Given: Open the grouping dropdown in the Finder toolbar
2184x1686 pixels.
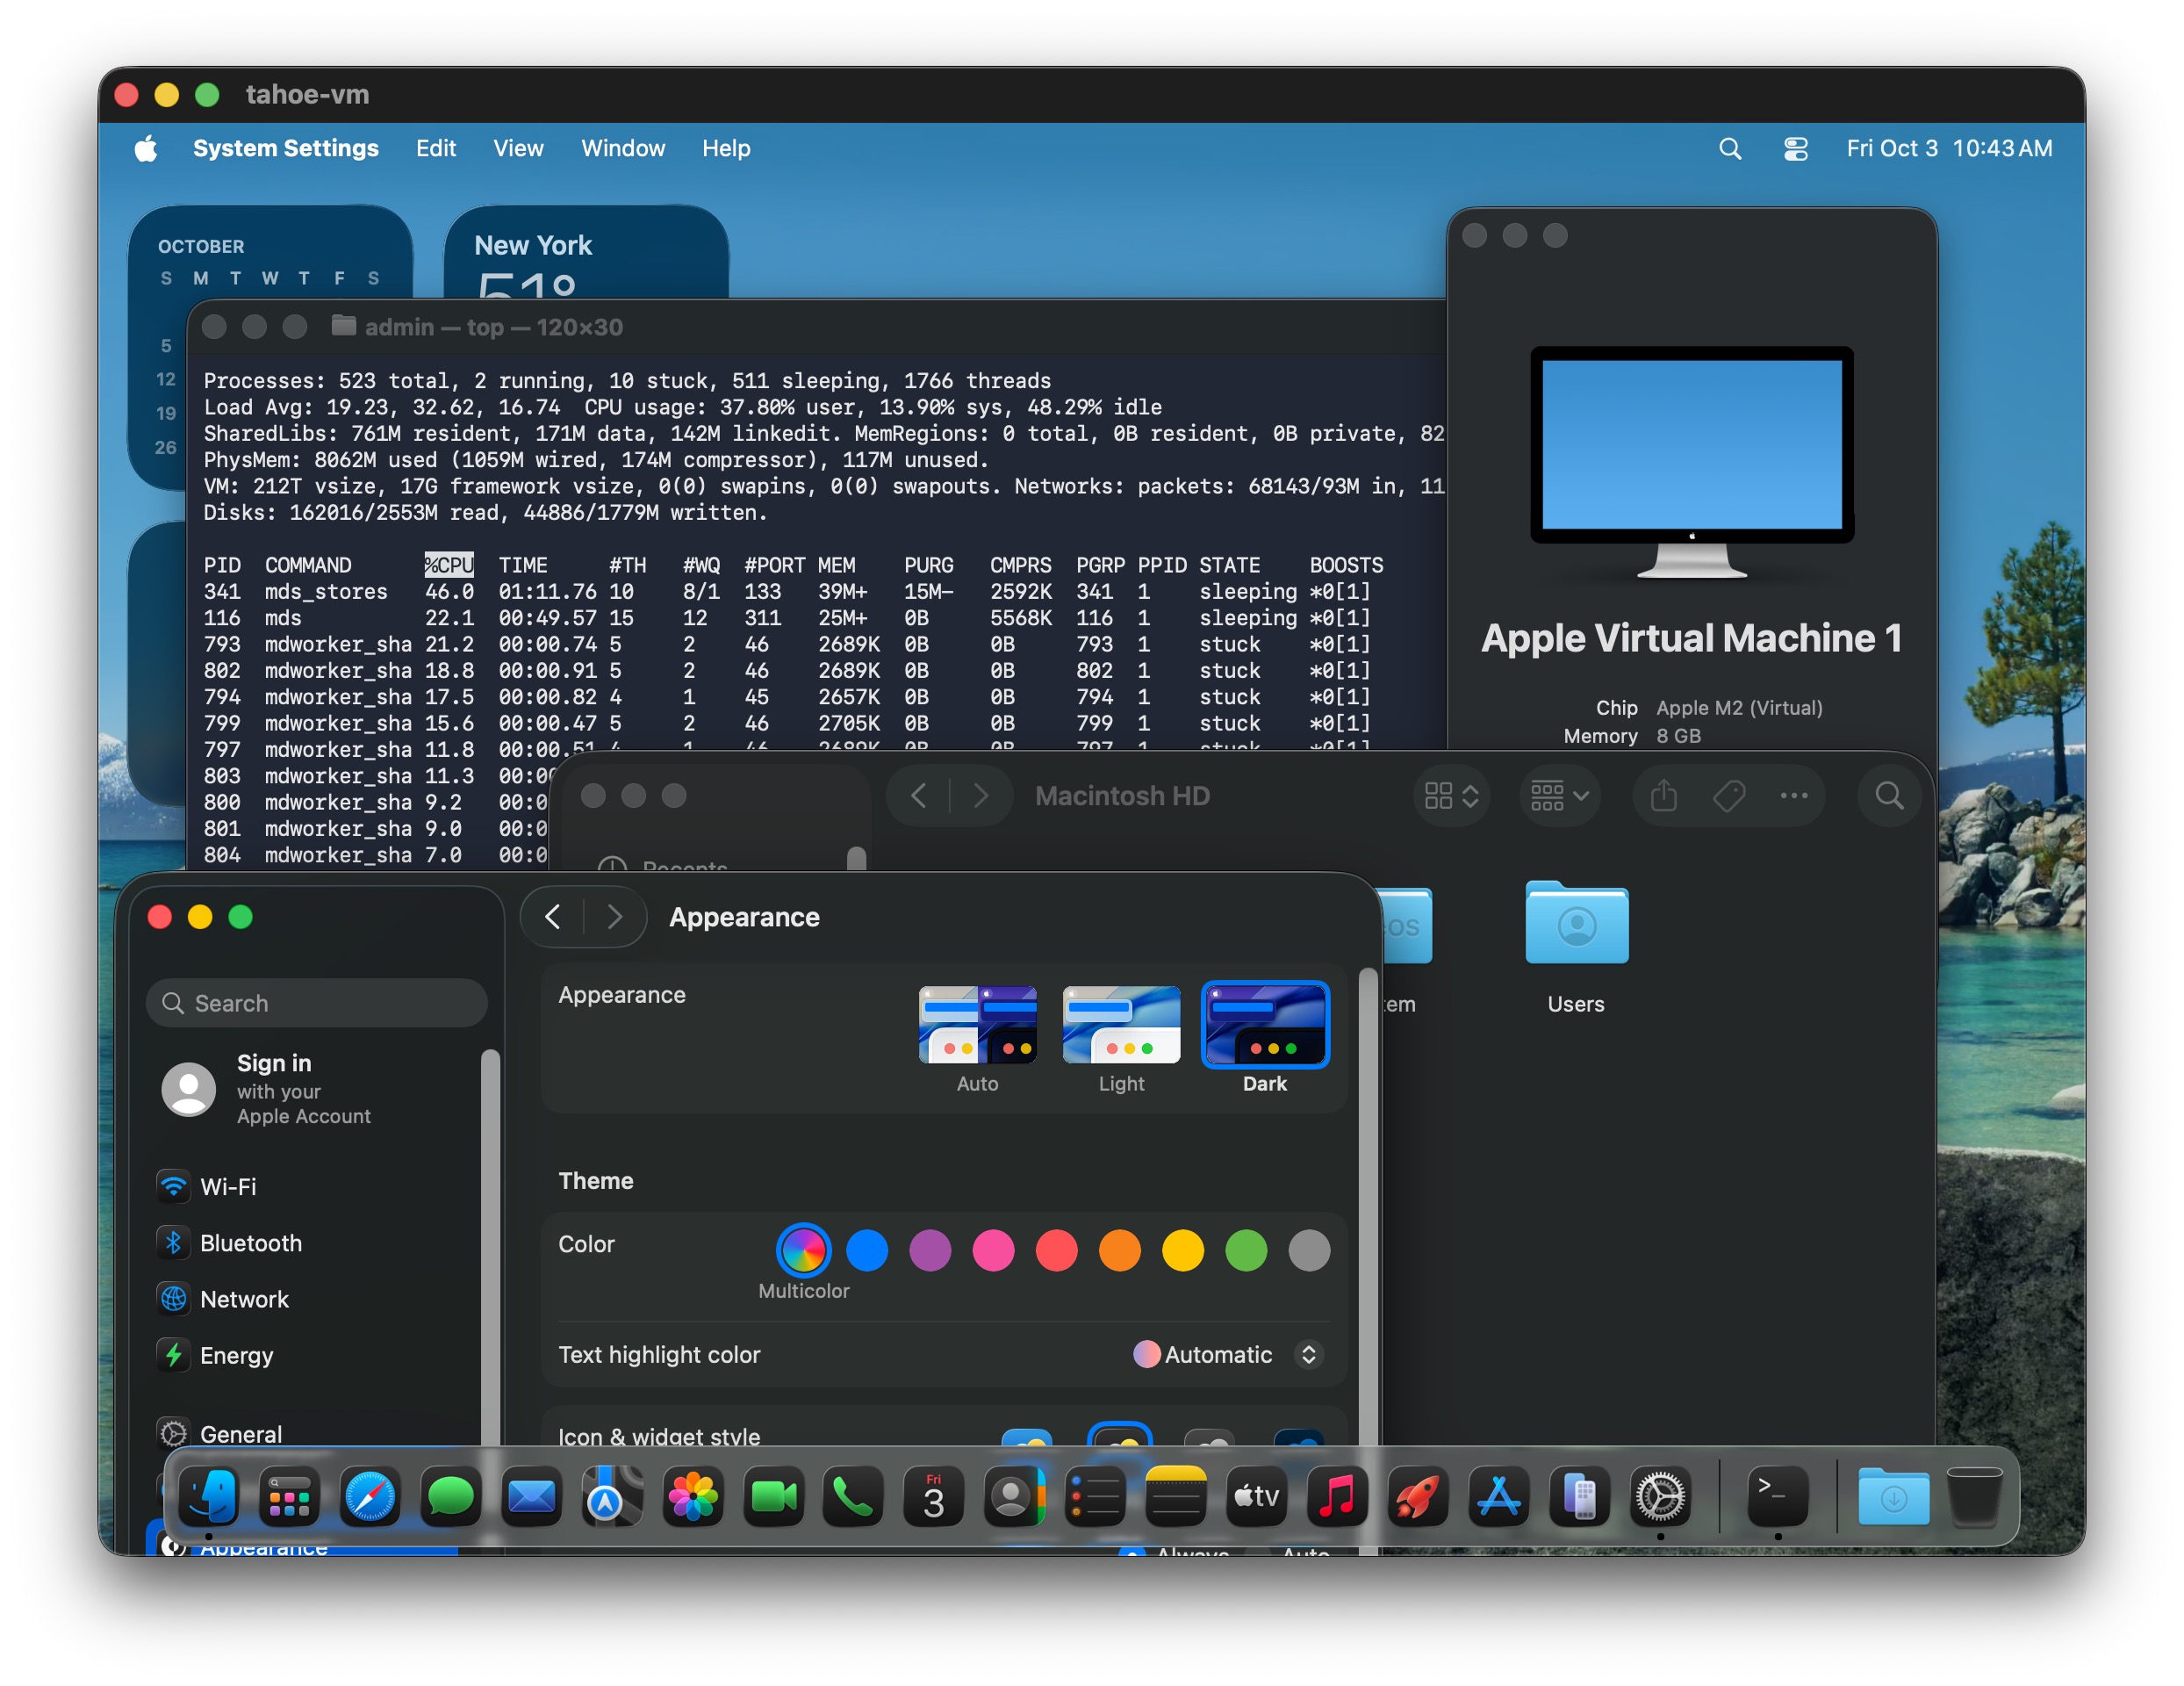Looking at the screenshot, I should coord(1559,796).
